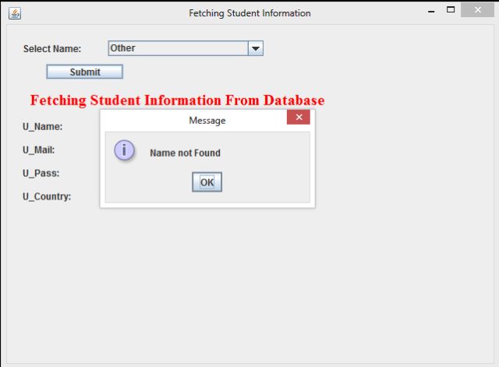Open the Select Name dropdown arrow
Screen dimensions: 499x367
[x=256, y=48]
